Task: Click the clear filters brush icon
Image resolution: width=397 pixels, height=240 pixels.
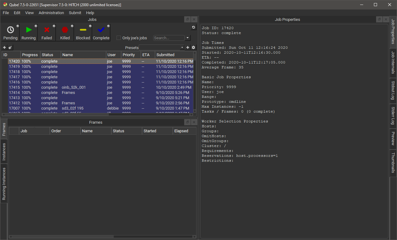Action: (10, 48)
